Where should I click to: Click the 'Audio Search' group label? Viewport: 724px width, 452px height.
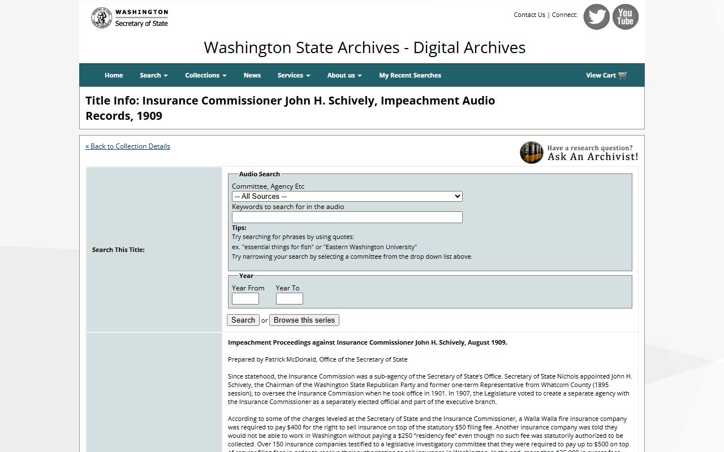(x=259, y=174)
